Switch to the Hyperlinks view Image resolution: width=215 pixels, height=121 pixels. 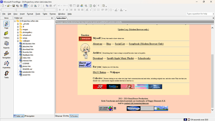click(6, 64)
